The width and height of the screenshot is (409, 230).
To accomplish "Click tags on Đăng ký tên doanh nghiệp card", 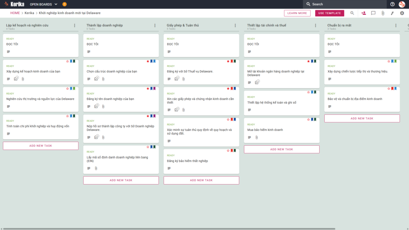I will click(153, 89).
